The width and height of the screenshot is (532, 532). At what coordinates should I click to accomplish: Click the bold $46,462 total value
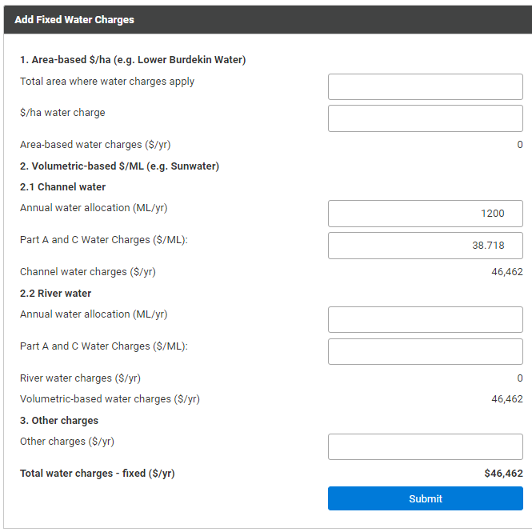pos(503,474)
